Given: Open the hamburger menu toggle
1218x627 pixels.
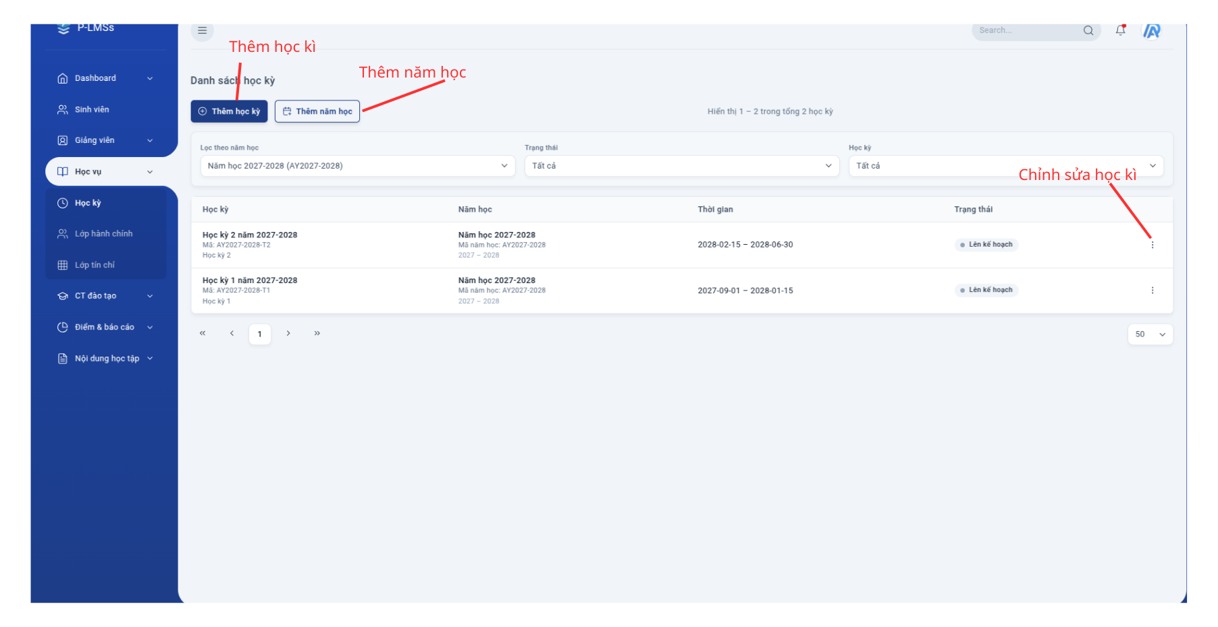Looking at the screenshot, I should [x=203, y=30].
